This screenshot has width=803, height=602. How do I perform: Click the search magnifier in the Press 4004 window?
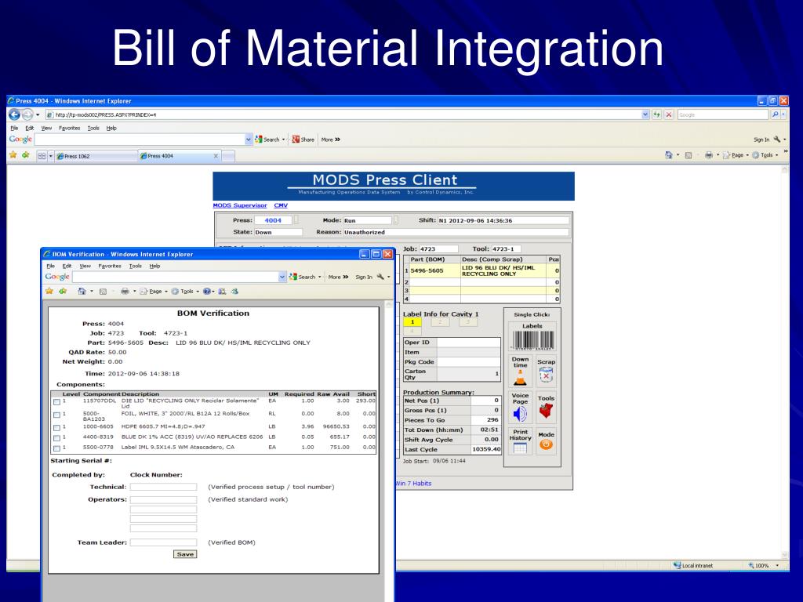point(776,114)
